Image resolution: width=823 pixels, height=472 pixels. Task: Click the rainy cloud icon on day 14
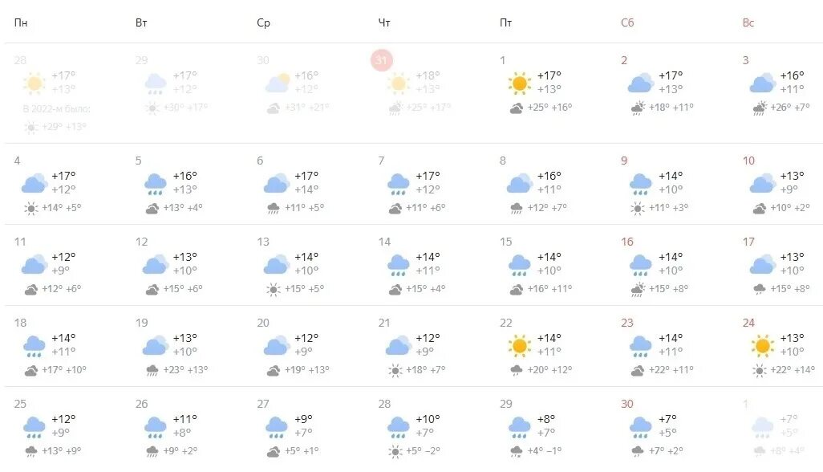click(398, 265)
